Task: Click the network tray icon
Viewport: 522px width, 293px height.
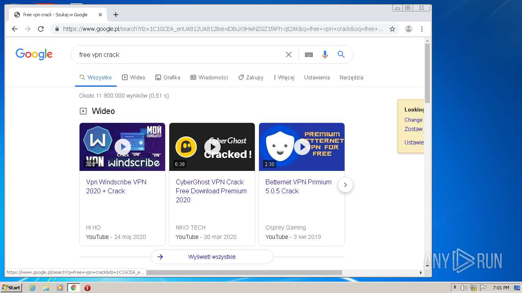Action: [473, 288]
